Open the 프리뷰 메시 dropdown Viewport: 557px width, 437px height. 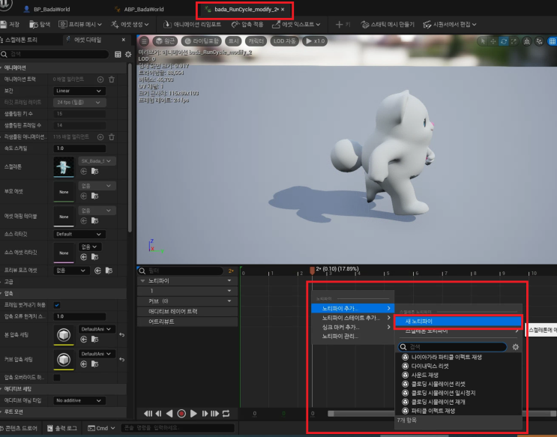(x=80, y=25)
